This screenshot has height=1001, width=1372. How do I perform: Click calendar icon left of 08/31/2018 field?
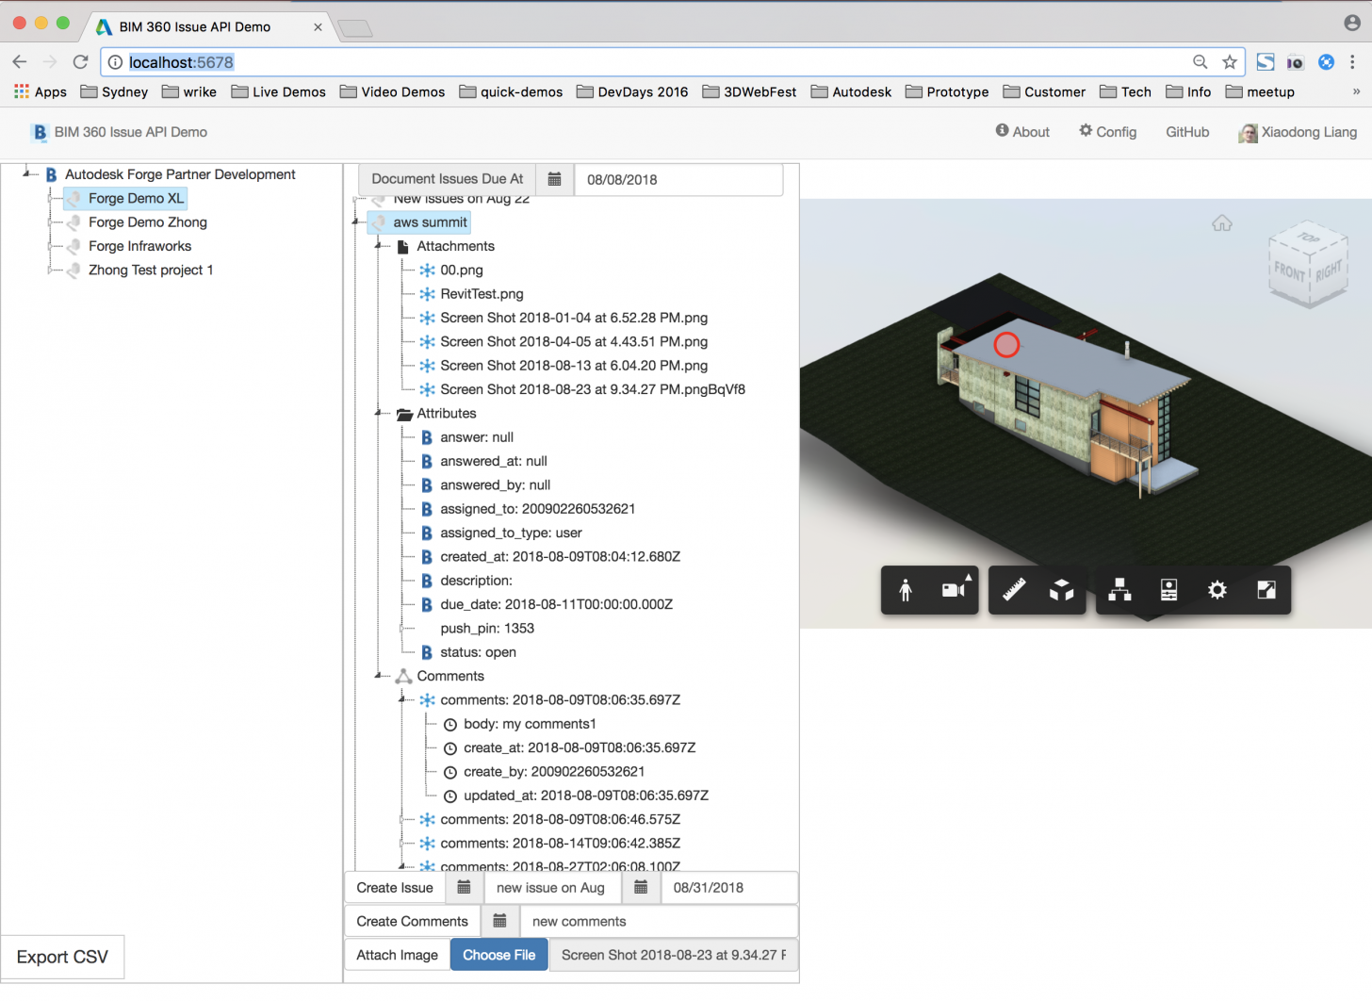coord(641,888)
